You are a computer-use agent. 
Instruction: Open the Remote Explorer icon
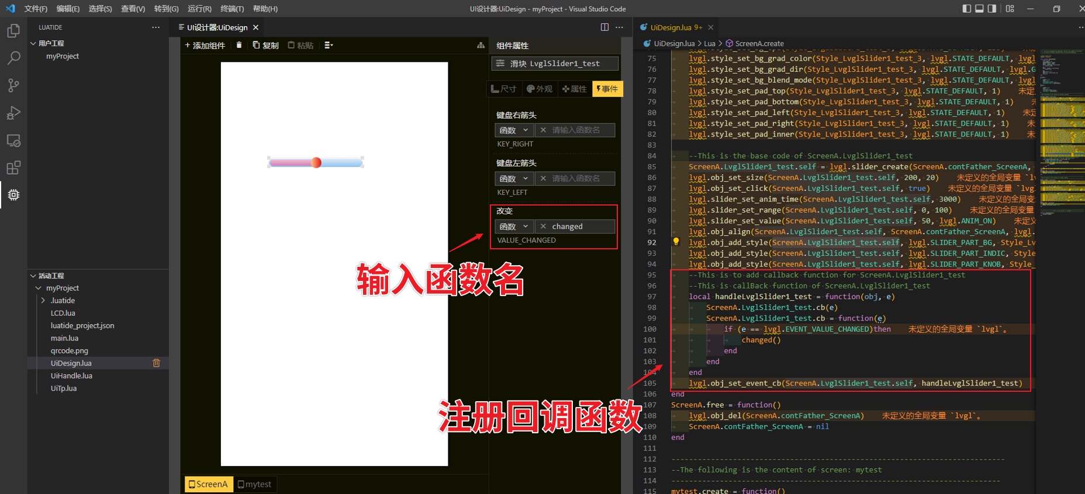(13, 141)
